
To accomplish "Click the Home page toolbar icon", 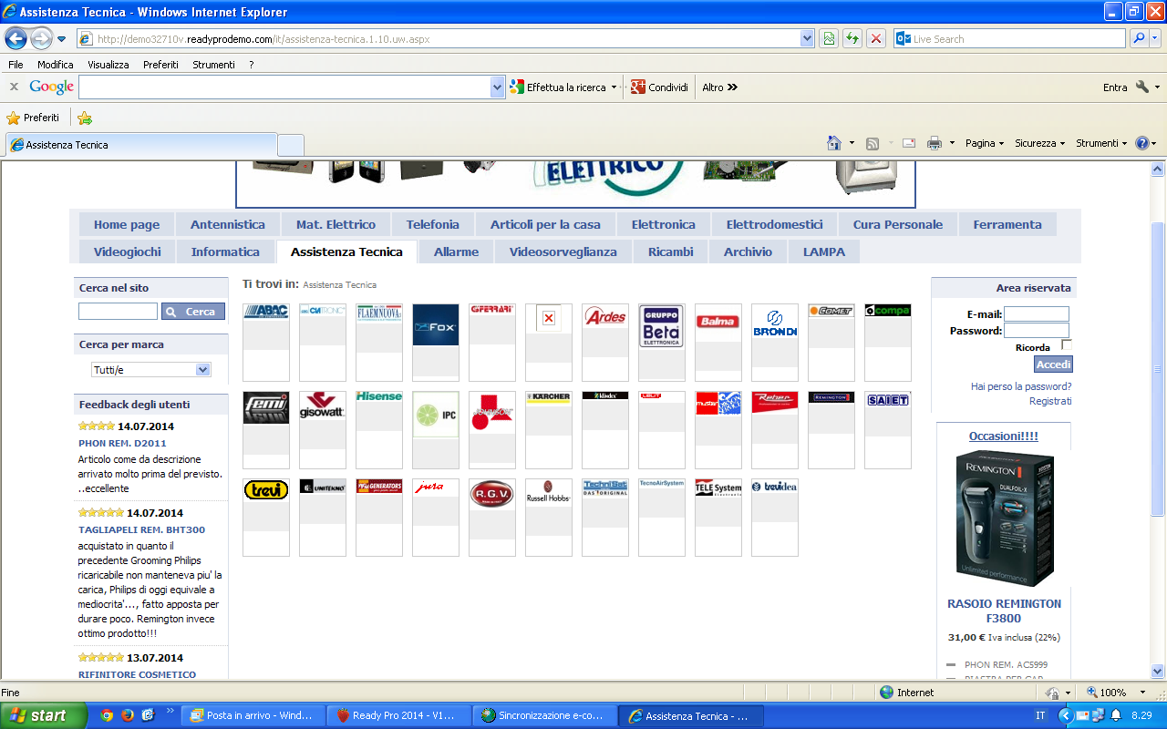I will (833, 143).
